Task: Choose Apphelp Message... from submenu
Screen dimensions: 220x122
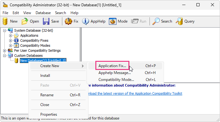Action: tap(125, 73)
